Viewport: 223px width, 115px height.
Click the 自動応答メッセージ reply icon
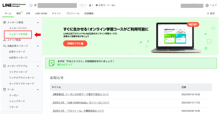tap(5, 46)
